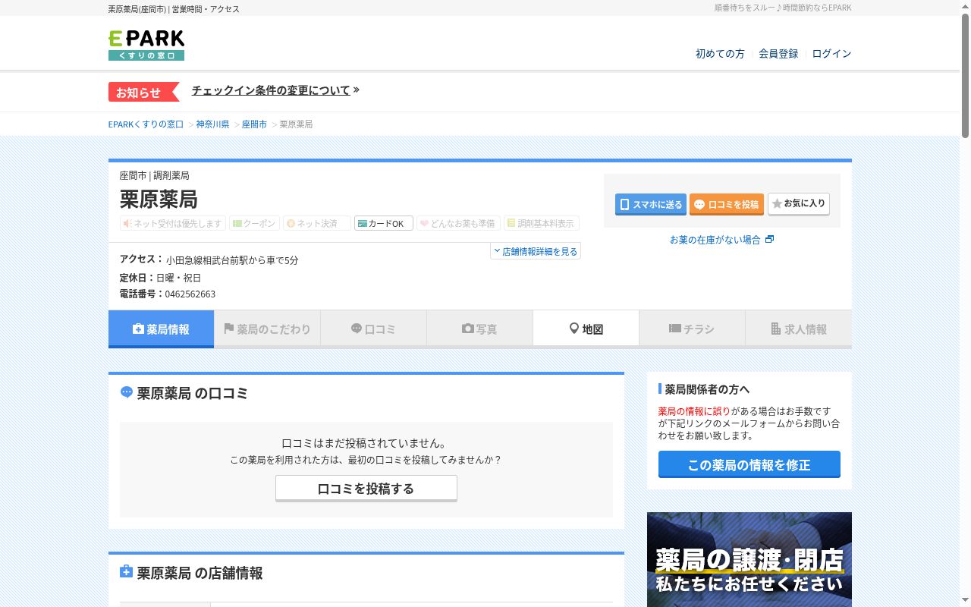Expand 店舗情報詳細を見る
The height and width of the screenshot is (607, 971).
(536, 251)
